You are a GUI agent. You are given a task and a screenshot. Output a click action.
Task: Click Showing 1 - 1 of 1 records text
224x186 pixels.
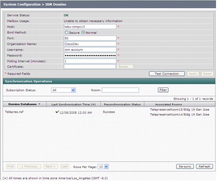coord(193,99)
